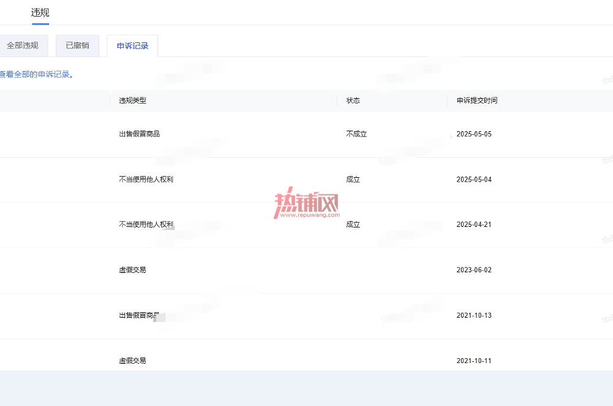This screenshot has width=613, height=406.
Task: Click the date 2021-10-13
Action: pos(474,316)
